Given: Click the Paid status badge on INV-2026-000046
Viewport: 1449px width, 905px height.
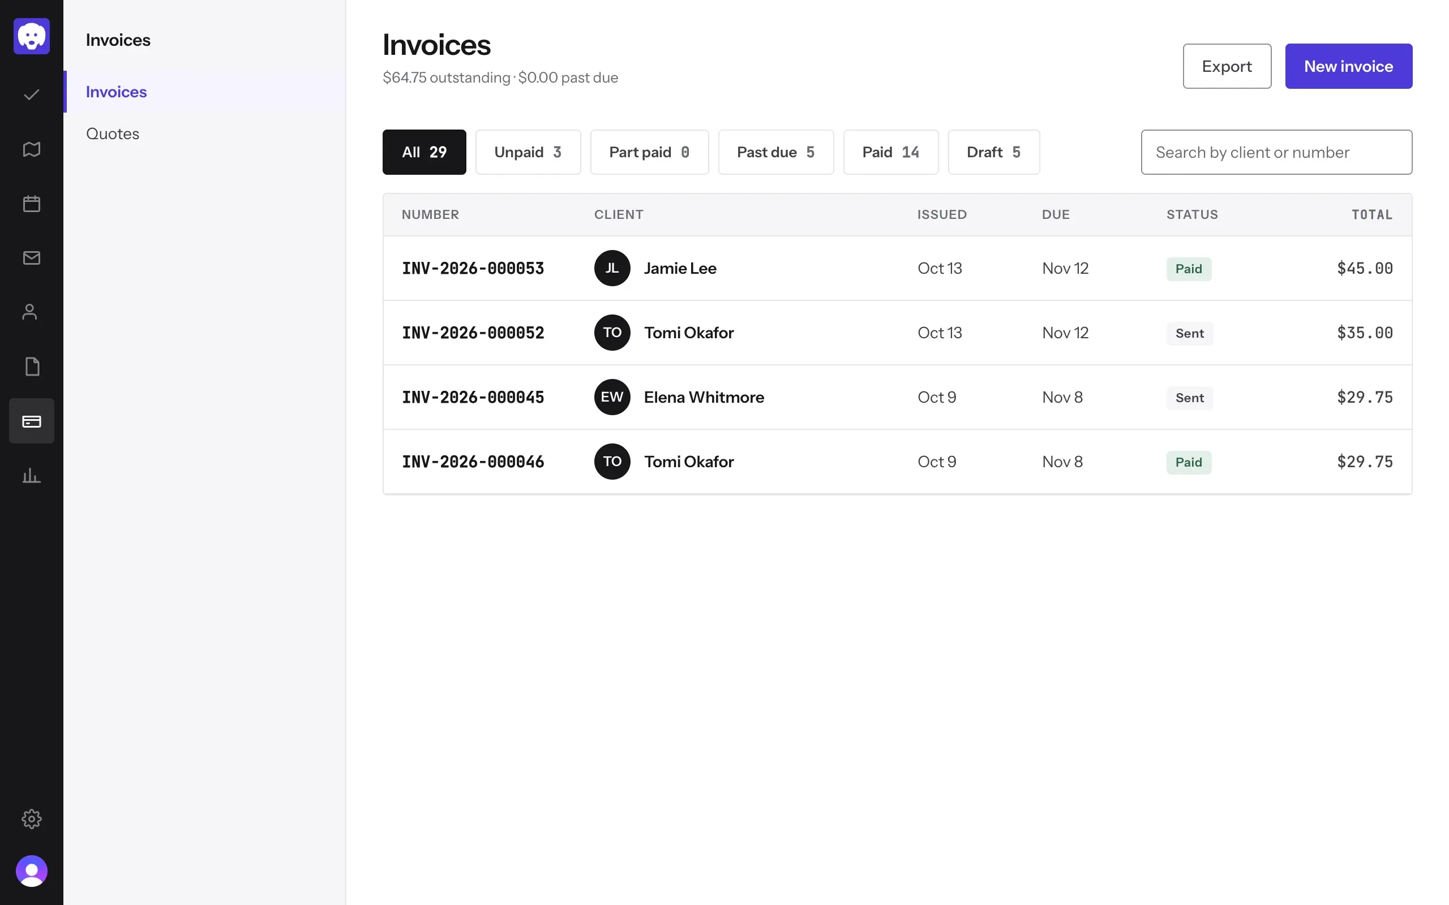Looking at the screenshot, I should coord(1189,462).
